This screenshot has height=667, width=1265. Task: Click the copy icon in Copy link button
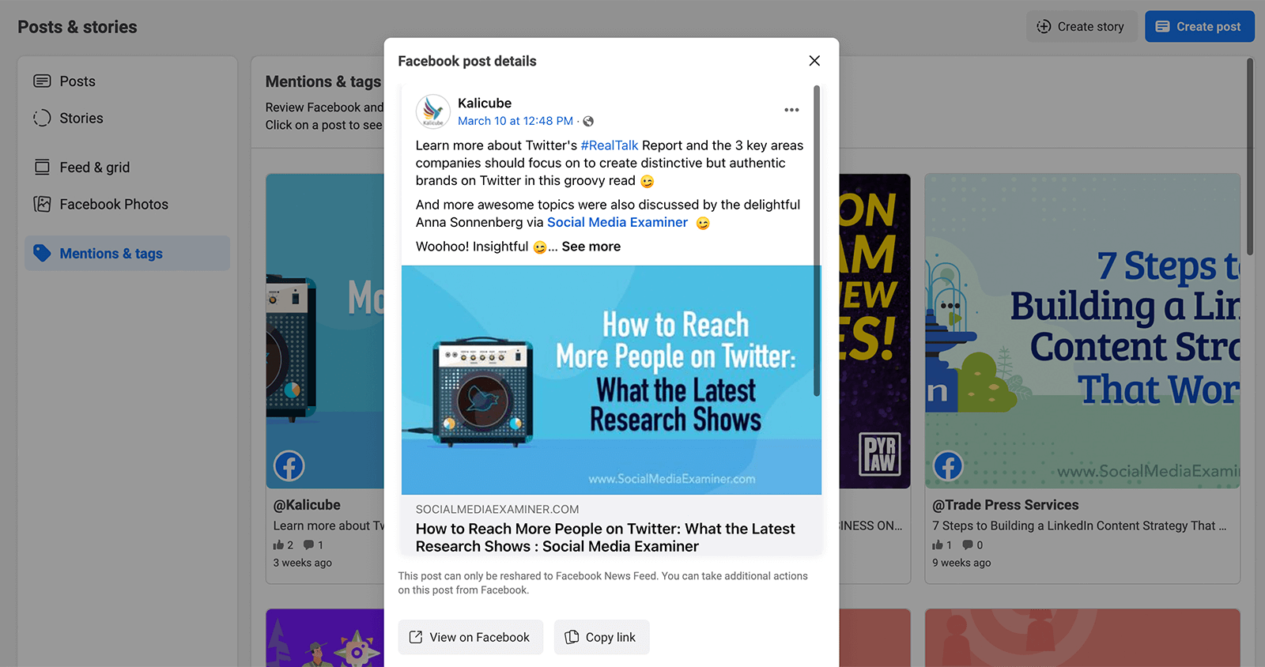pyautogui.click(x=572, y=637)
